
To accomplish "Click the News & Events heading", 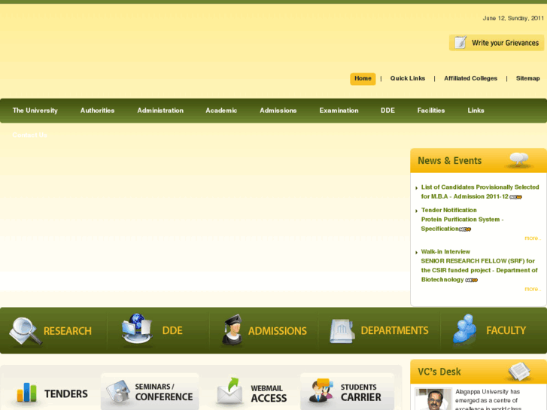I will point(449,160).
